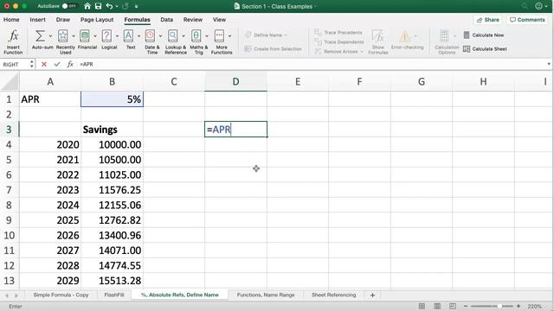Switch to Simple Formula - Copy sheet
The image size is (554, 311).
tap(61, 295)
